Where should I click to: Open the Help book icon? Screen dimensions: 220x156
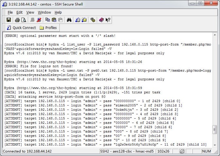coord(101,20)
